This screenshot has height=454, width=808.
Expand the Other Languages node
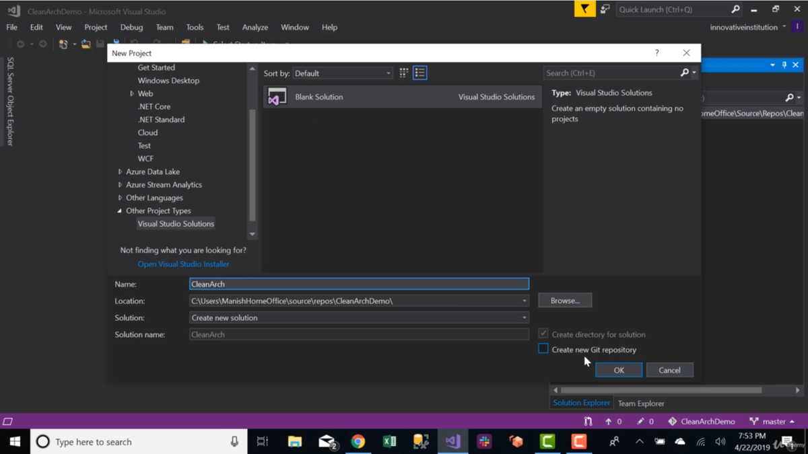click(x=121, y=198)
